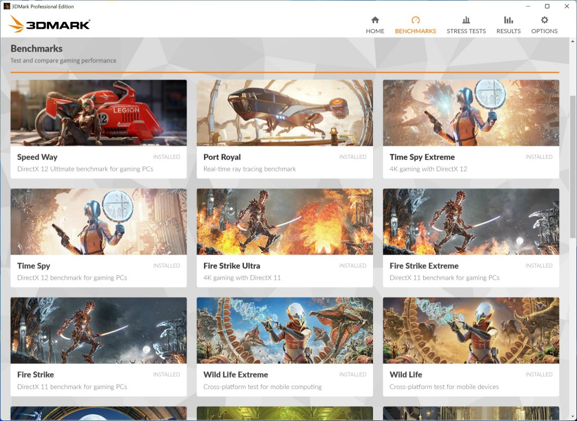
Task: Click the Benchmarks gauge icon
Action: click(x=415, y=20)
